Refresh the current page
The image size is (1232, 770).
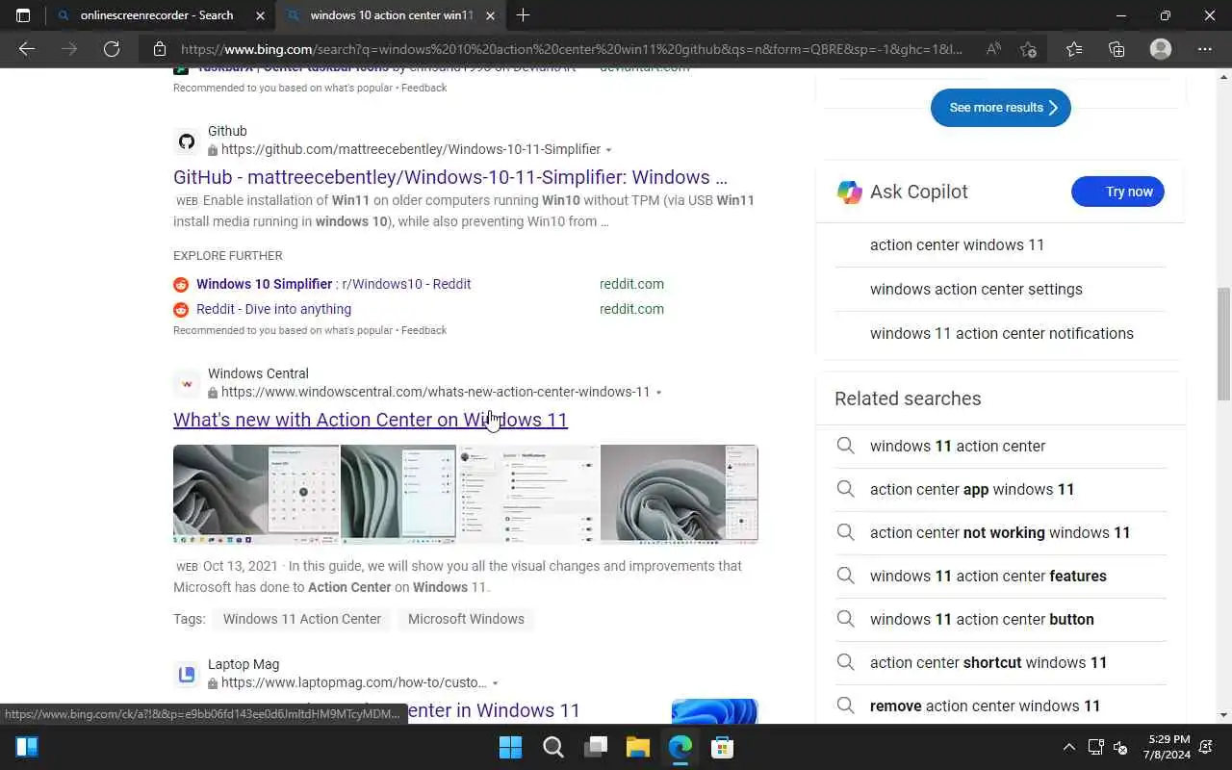pyautogui.click(x=112, y=49)
